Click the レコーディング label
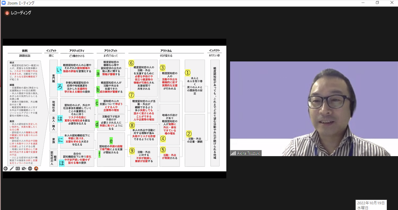 pyautogui.click(x=21, y=13)
